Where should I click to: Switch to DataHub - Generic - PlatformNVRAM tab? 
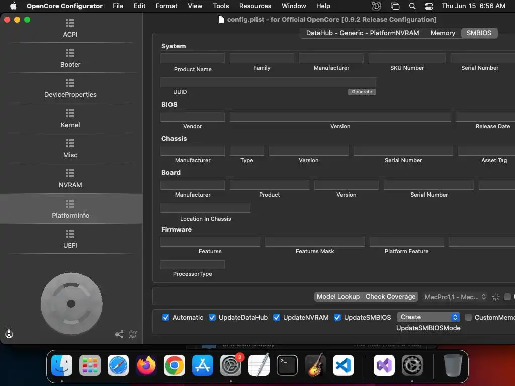pyautogui.click(x=363, y=33)
